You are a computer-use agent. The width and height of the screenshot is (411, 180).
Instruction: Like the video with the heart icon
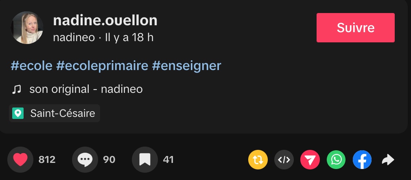(20, 160)
